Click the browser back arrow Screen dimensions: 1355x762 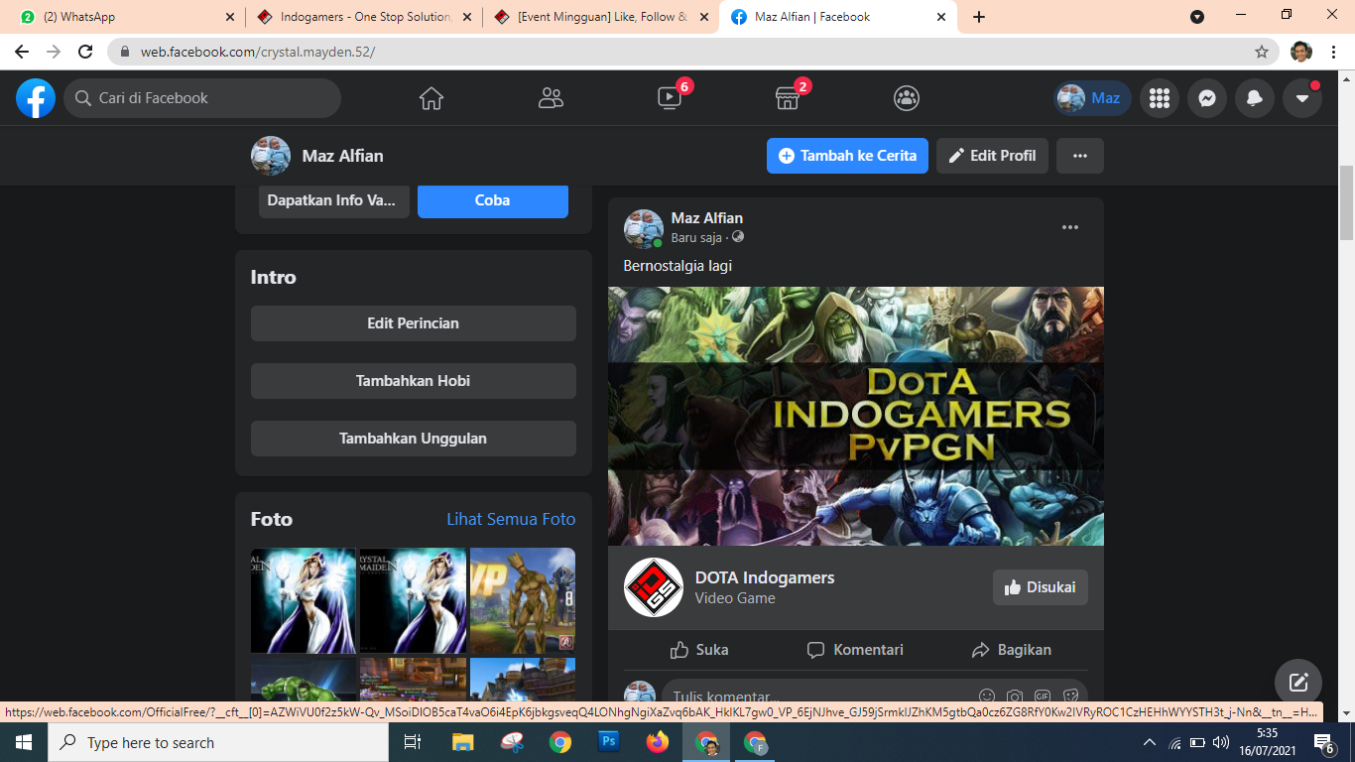point(22,52)
